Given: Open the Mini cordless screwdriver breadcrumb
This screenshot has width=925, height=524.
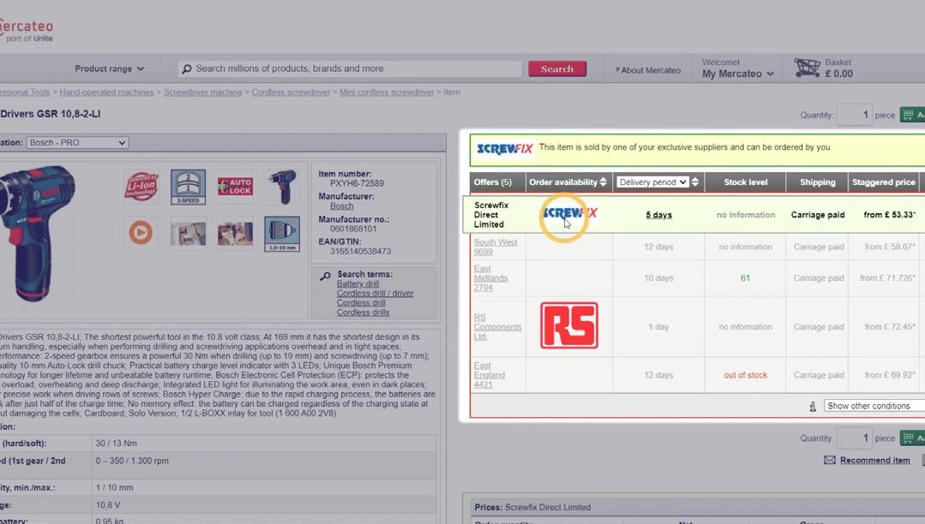Looking at the screenshot, I should pos(387,92).
